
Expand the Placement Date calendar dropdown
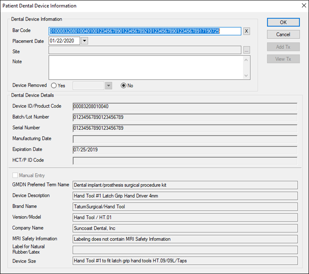pos(84,41)
